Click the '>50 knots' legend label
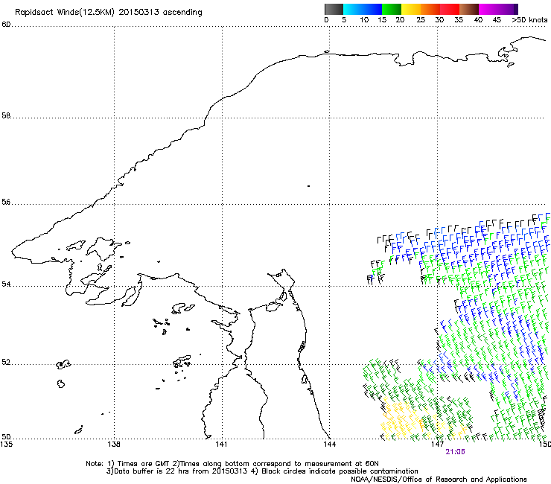551x484 pixels. click(529, 20)
